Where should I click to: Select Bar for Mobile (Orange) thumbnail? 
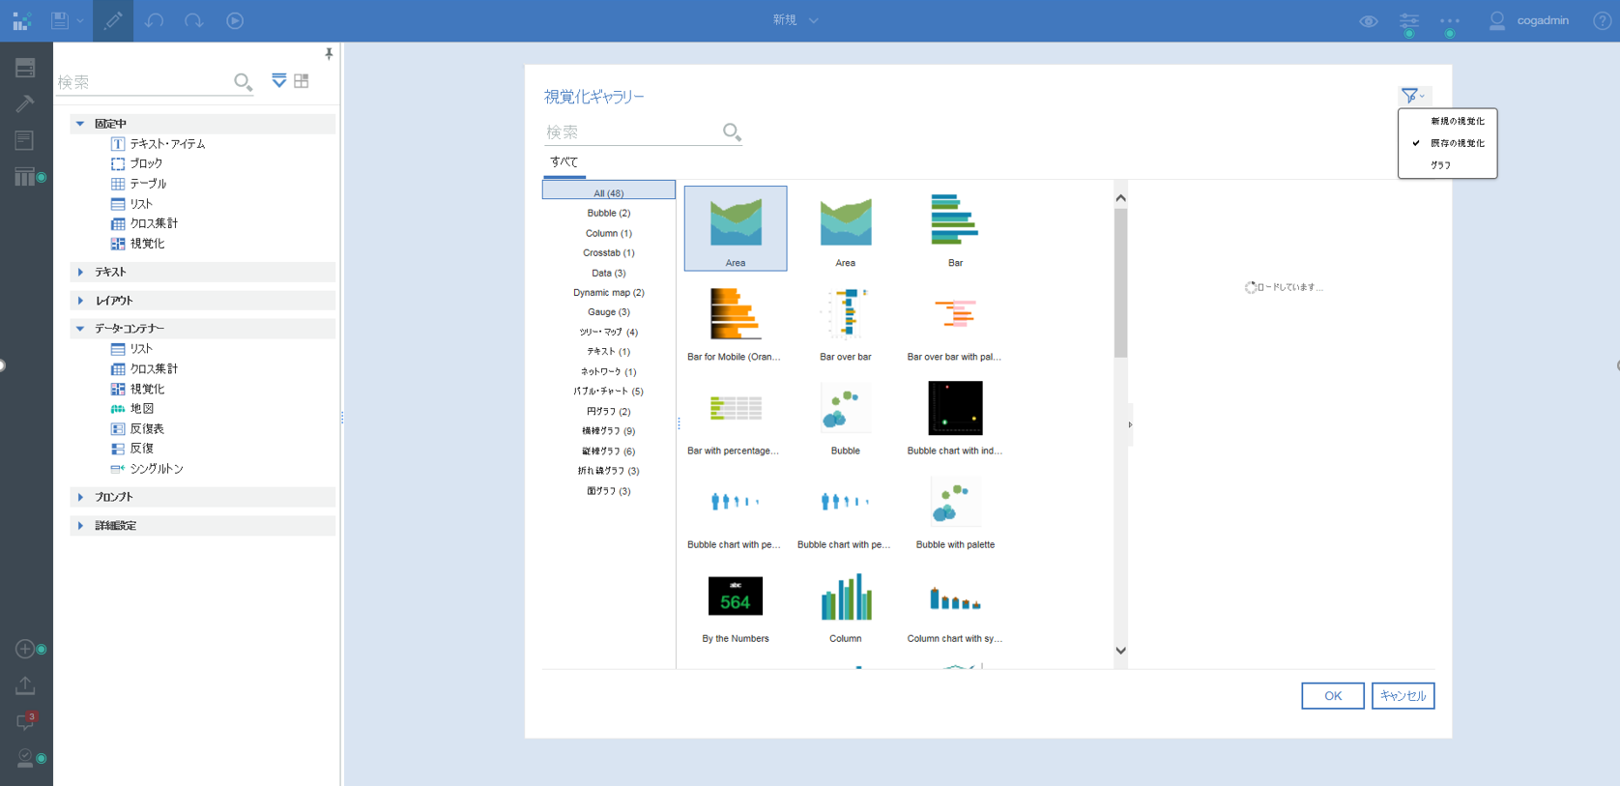point(736,323)
